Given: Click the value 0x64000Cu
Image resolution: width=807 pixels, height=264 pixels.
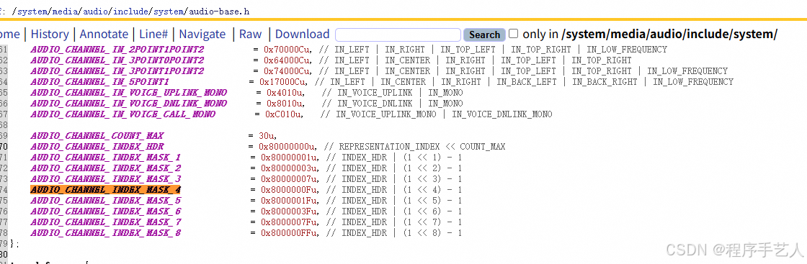Looking at the screenshot, I should pyautogui.click(x=287, y=60).
